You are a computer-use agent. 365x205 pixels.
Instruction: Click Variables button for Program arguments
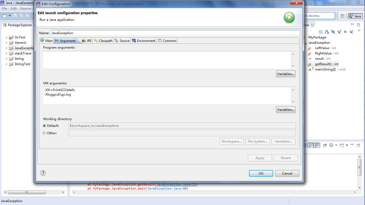286,74
